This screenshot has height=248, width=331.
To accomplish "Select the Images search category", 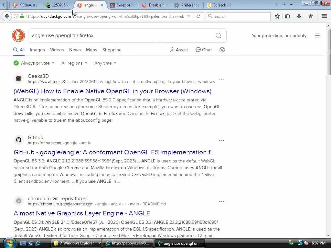I will pos(37,50).
